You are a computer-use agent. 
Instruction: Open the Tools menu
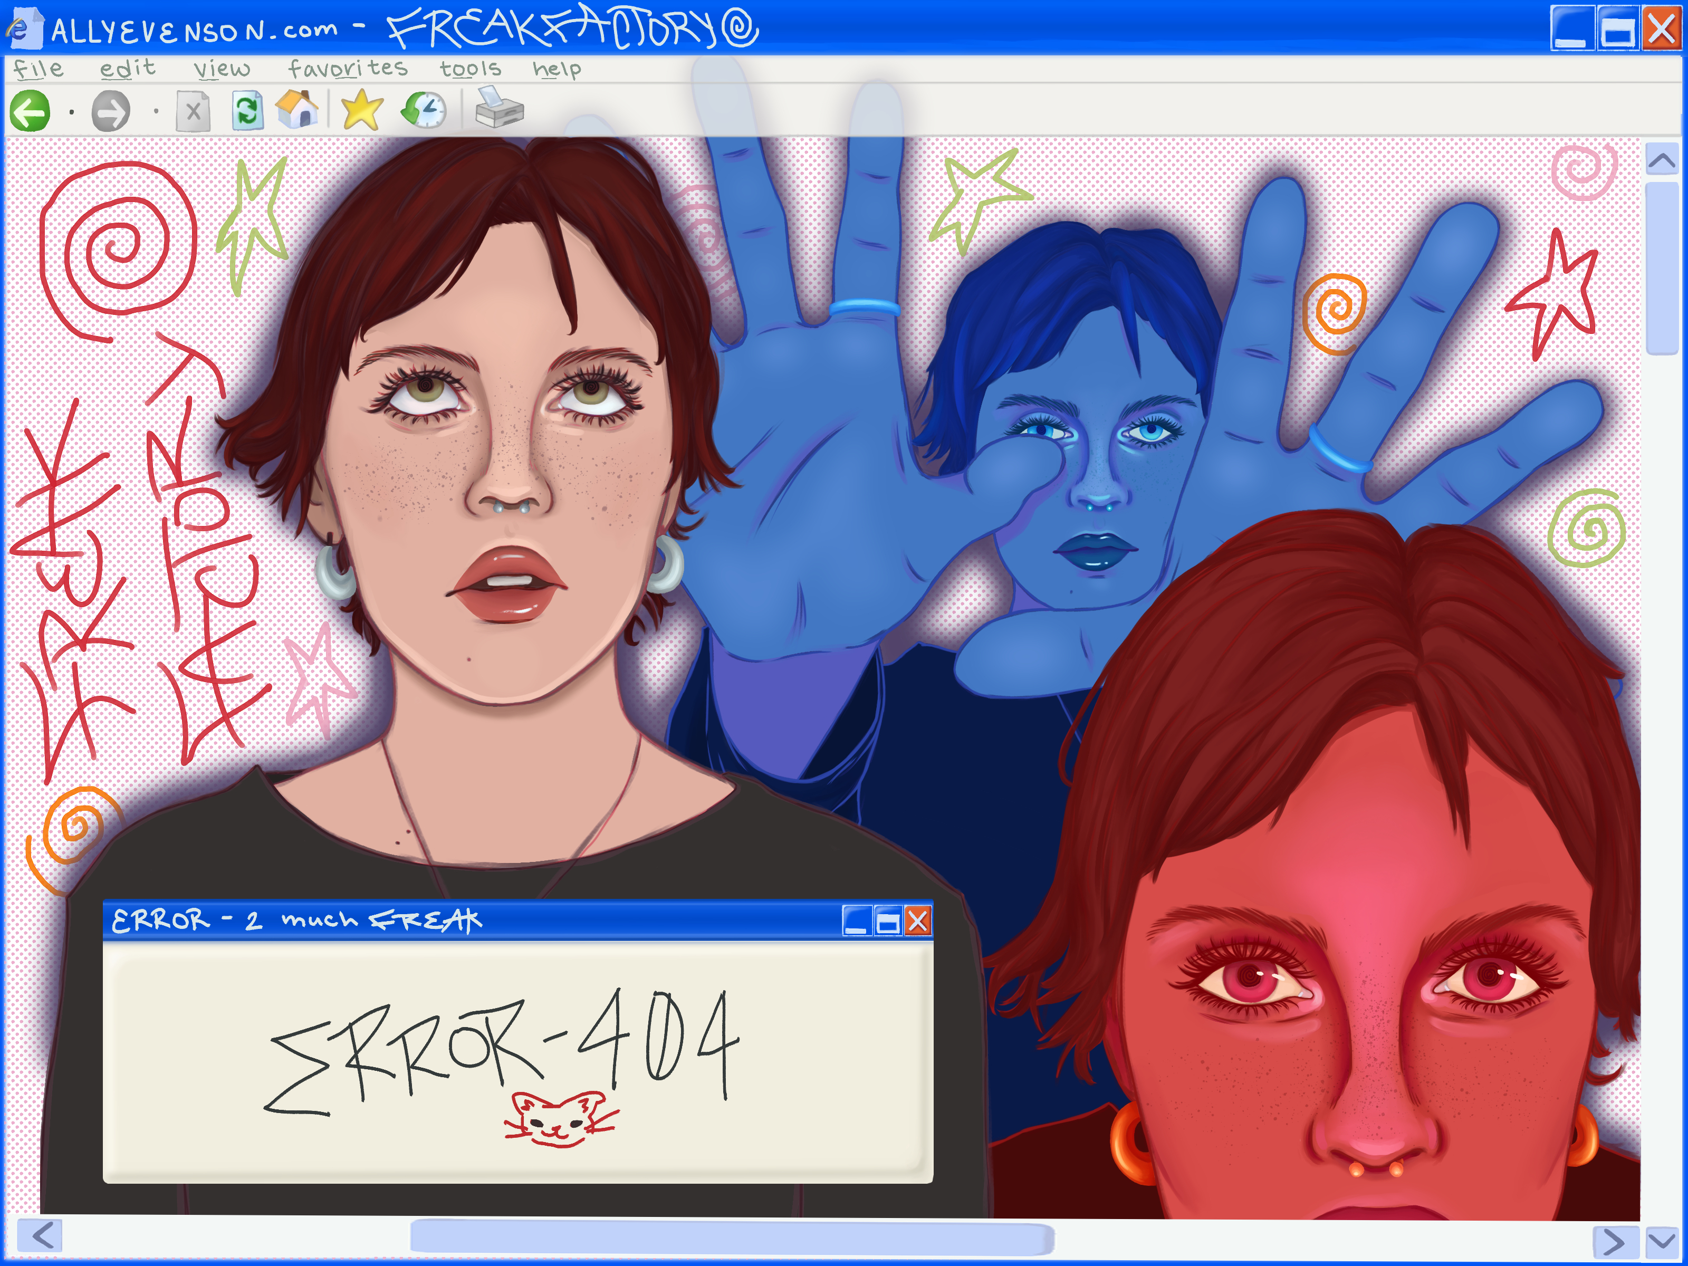click(470, 70)
